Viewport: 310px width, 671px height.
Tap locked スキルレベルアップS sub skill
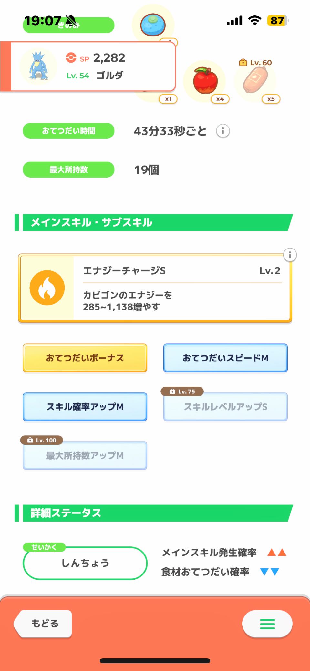point(225,407)
